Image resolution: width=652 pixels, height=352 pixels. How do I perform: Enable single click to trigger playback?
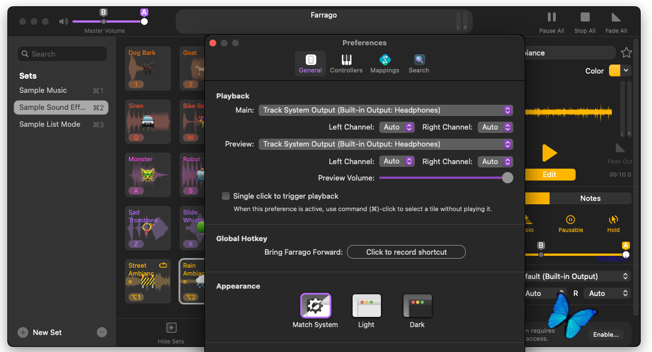pos(226,196)
